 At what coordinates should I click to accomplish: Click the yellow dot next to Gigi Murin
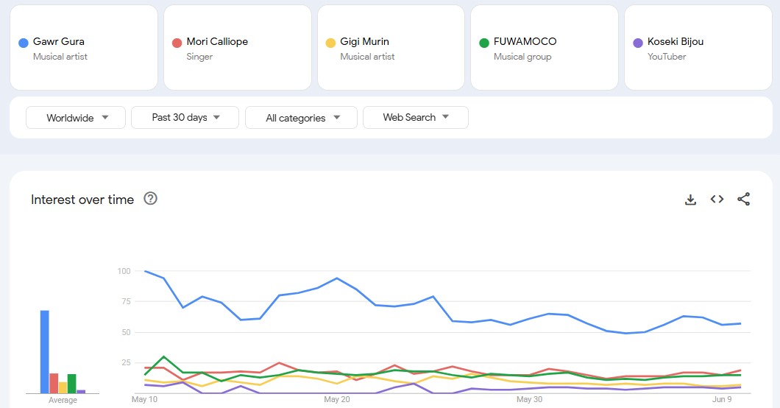330,43
